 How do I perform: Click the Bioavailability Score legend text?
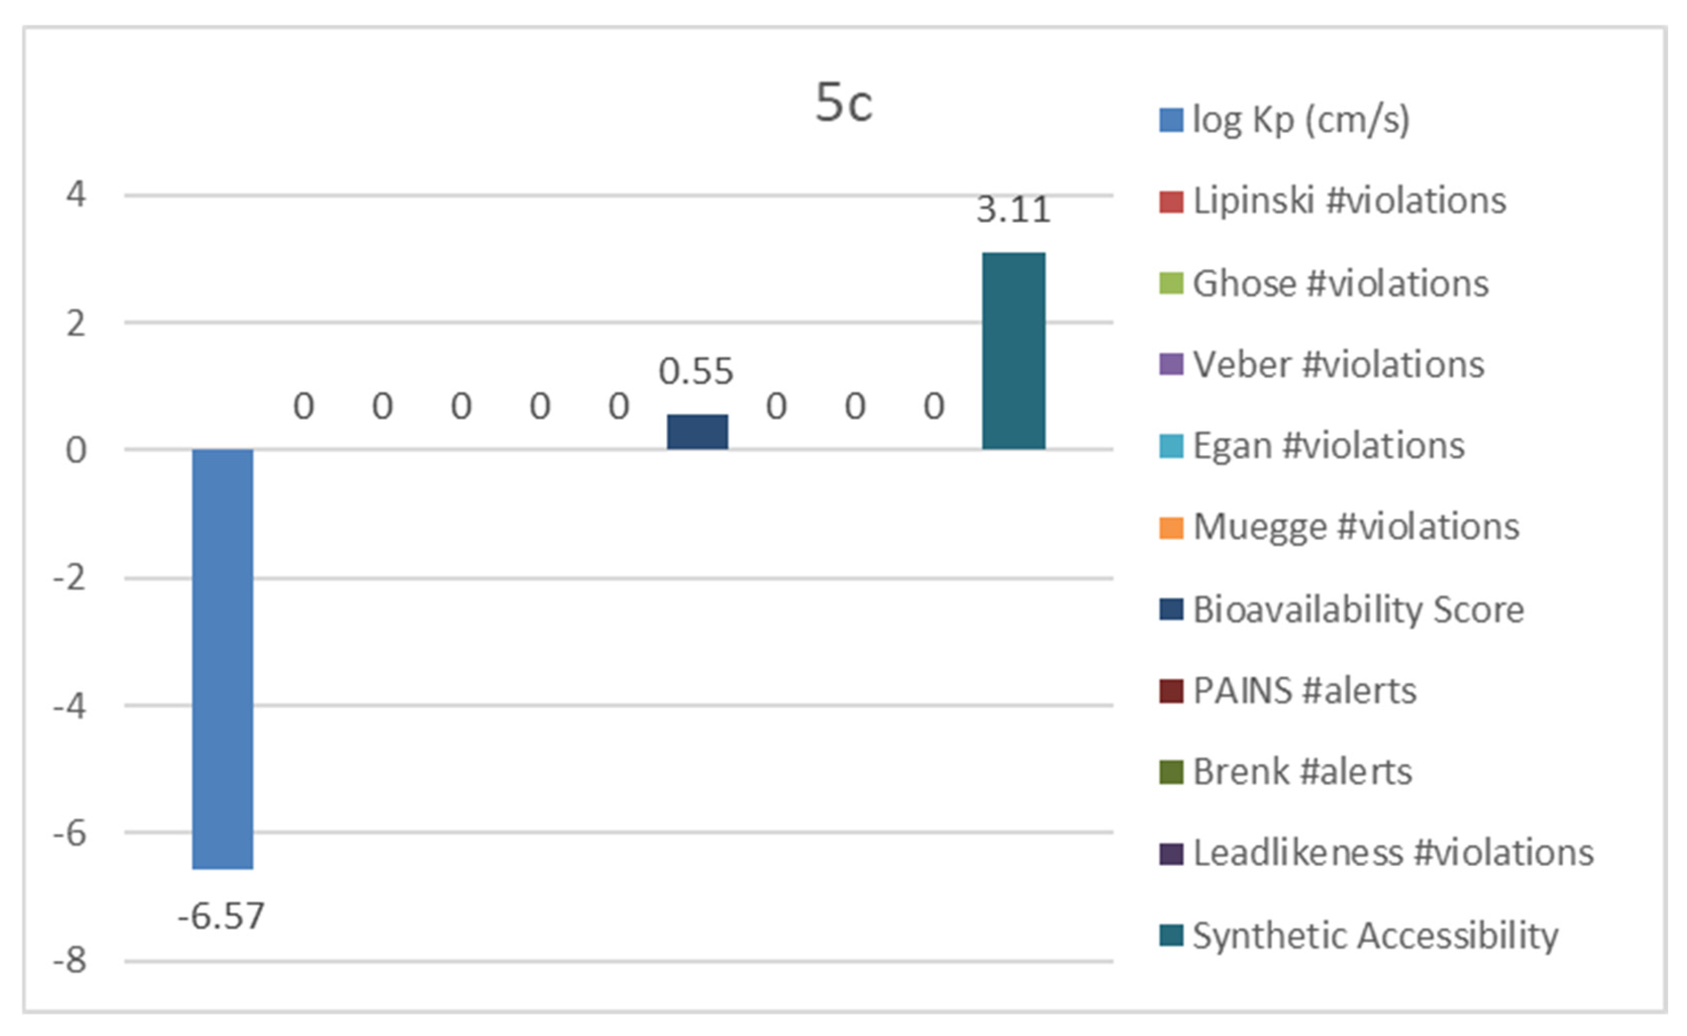point(1358,609)
